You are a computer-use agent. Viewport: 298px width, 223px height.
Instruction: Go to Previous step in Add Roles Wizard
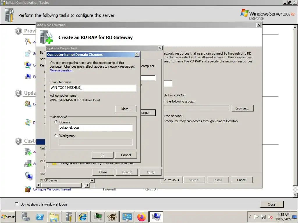tap(171, 180)
